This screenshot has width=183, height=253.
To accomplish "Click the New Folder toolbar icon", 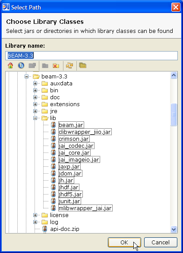I will click(45, 66).
